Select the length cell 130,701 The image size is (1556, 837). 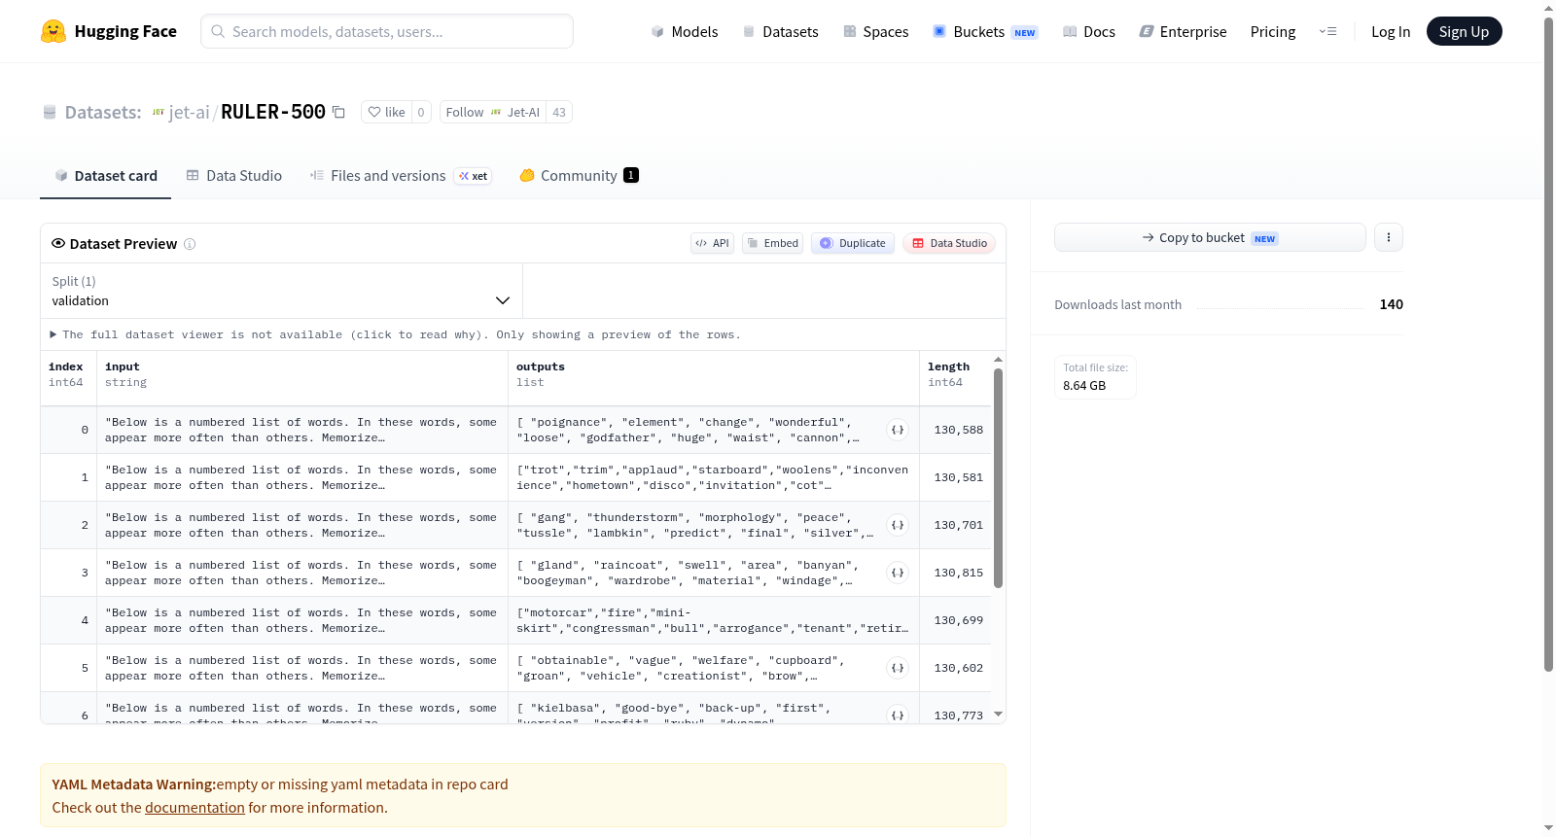click(955, 525)
